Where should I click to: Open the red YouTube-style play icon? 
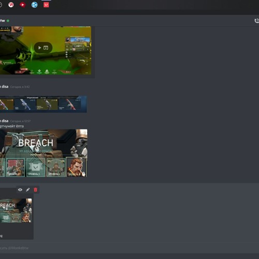pos(23,5)
